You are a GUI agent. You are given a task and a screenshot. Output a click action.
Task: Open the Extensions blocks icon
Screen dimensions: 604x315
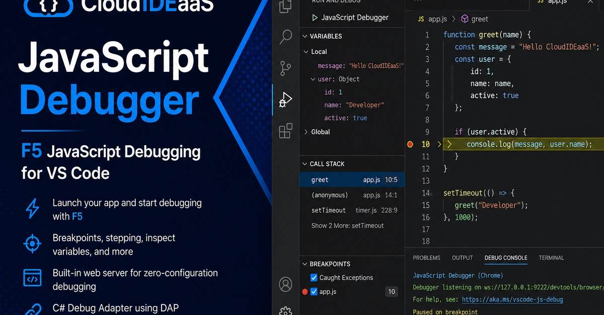286,131
